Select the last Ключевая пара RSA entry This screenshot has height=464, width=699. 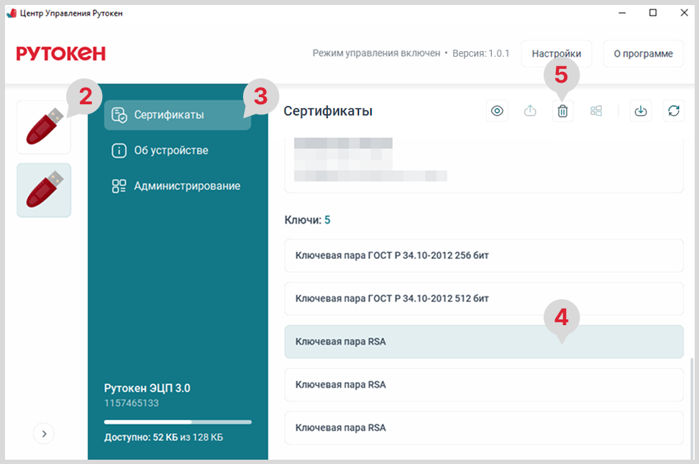point(484,427)
